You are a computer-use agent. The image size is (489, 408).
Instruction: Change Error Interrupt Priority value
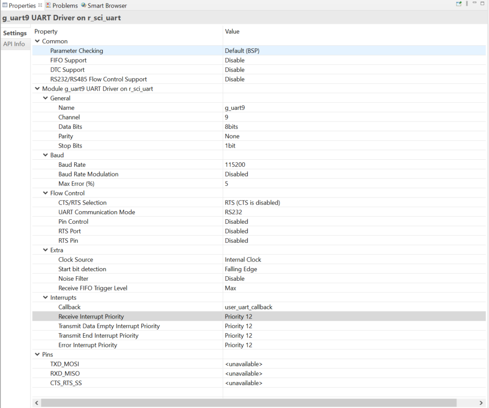point(238,345)
